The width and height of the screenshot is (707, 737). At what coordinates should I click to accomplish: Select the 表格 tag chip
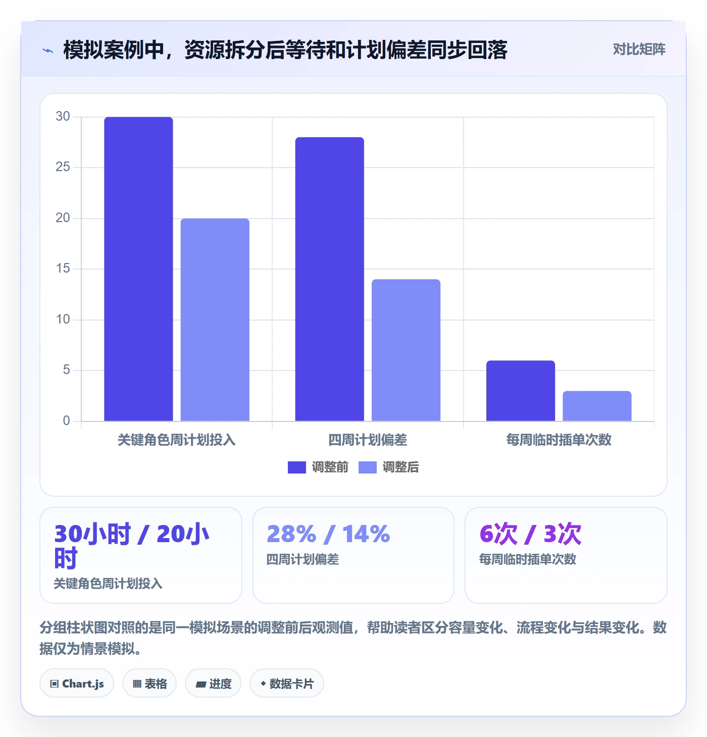click(x=149, y=683)
